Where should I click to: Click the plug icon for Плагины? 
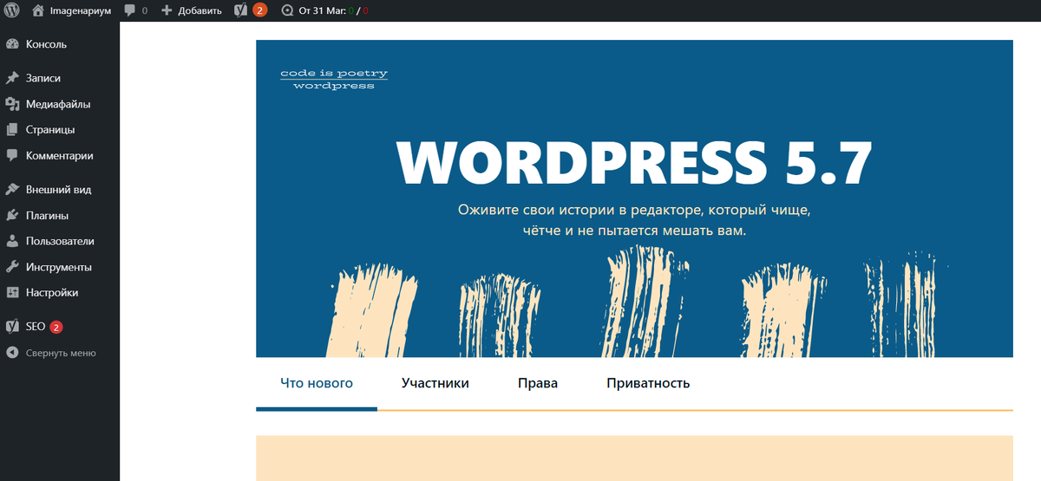pyautogui.click(x=12, y=215)
